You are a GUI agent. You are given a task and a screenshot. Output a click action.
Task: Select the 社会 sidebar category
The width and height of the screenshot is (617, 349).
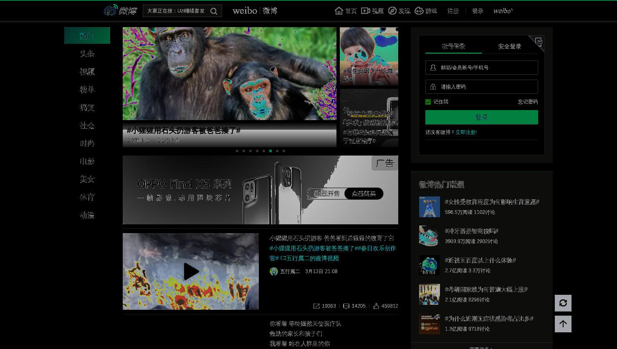(x=87, y=125)
